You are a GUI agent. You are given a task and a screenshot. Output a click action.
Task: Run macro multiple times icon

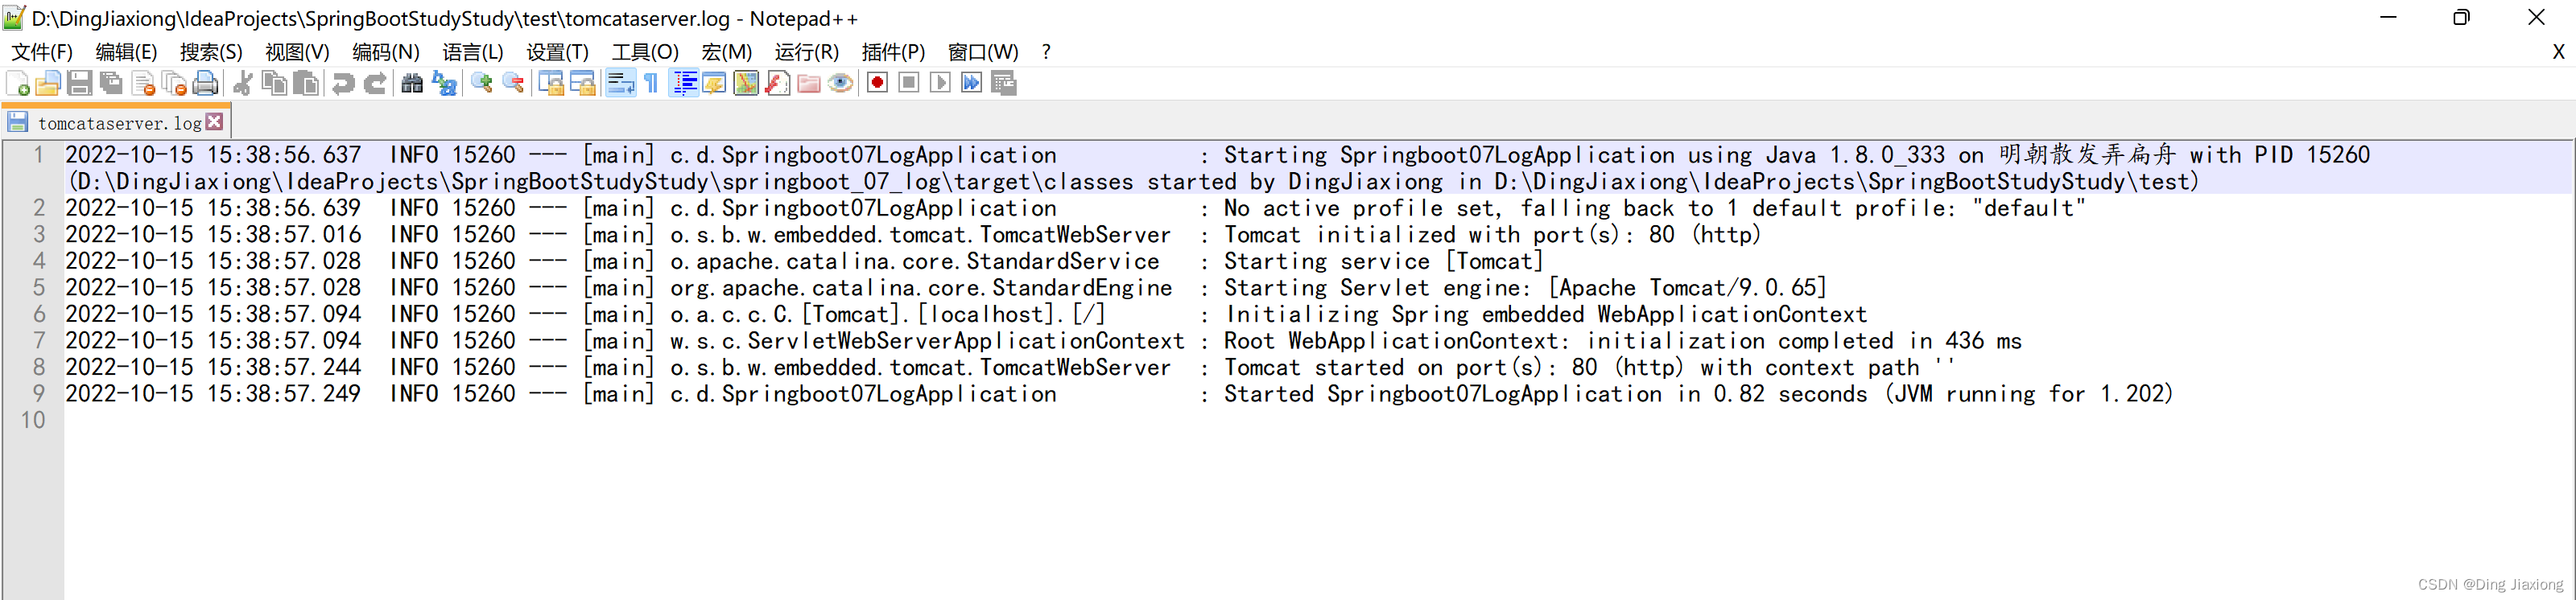click(971, 83)
